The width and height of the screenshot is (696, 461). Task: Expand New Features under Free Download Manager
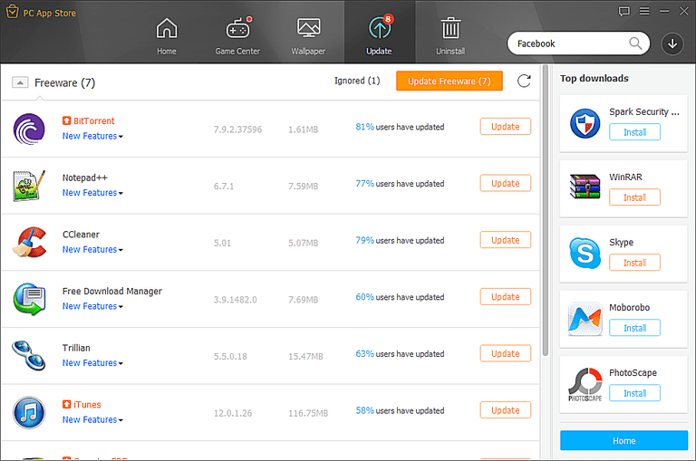(x=92, y=306)
